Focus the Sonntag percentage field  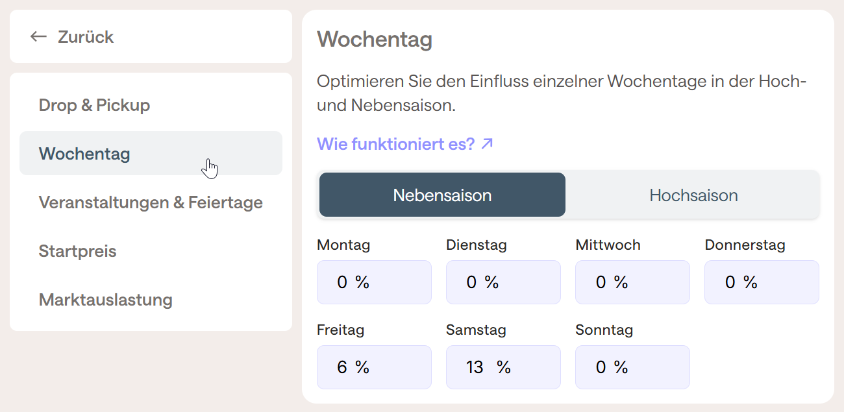pyautogui.click(x=632, y=367)
